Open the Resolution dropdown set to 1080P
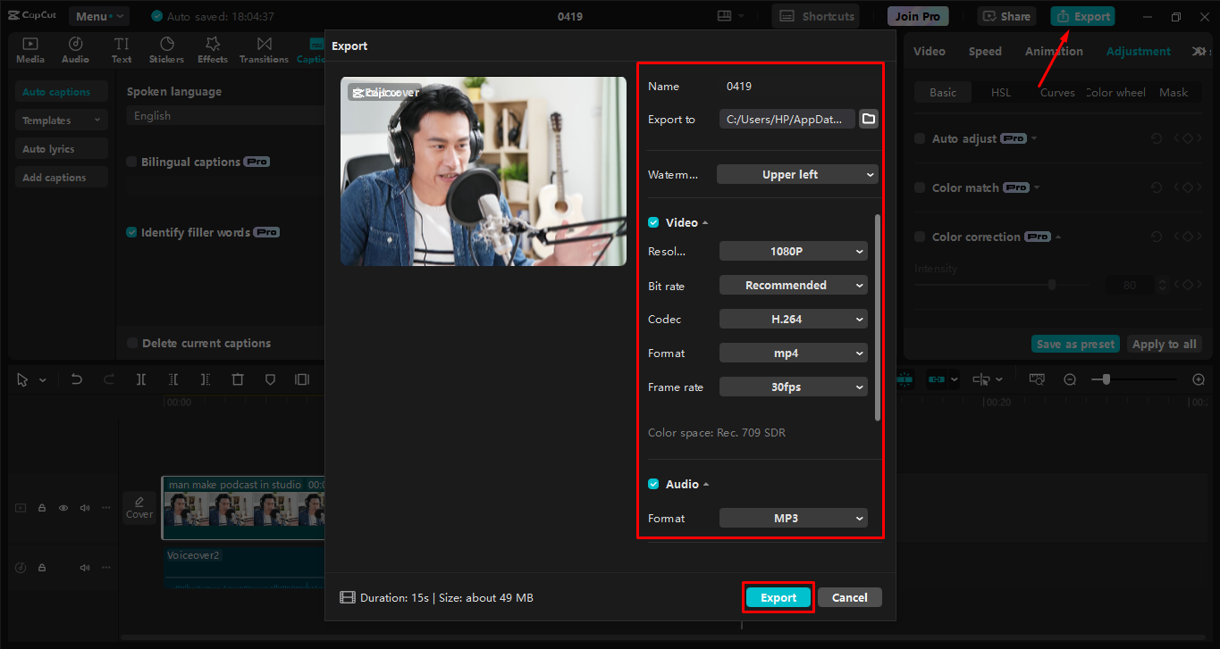 coord(794,252)
